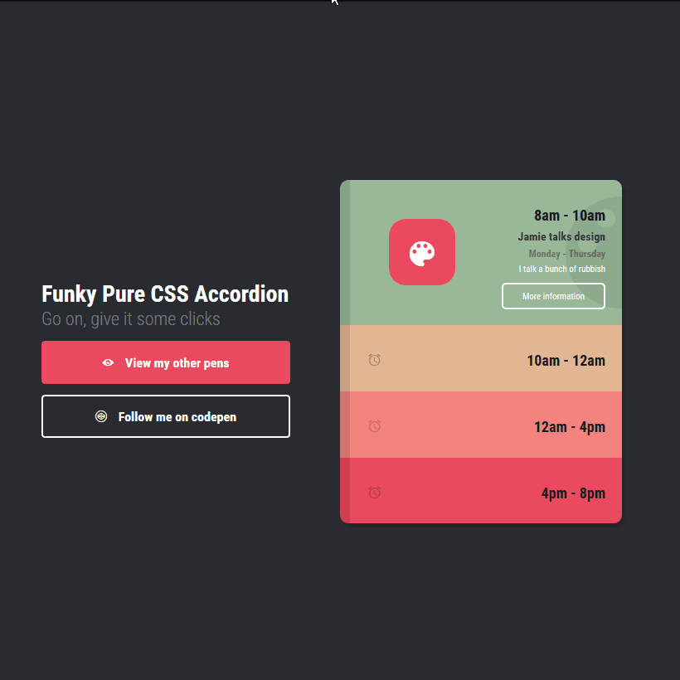Screen dimensions: 680x680
Task: Click the CodePen logo icon
Action: (101, 416)
